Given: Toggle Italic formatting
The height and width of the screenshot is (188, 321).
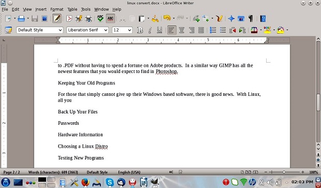Looking at the screenshot, I should point(150,30).
